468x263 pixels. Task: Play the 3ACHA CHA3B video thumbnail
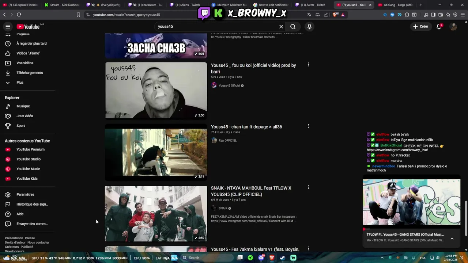click(156, 46)
